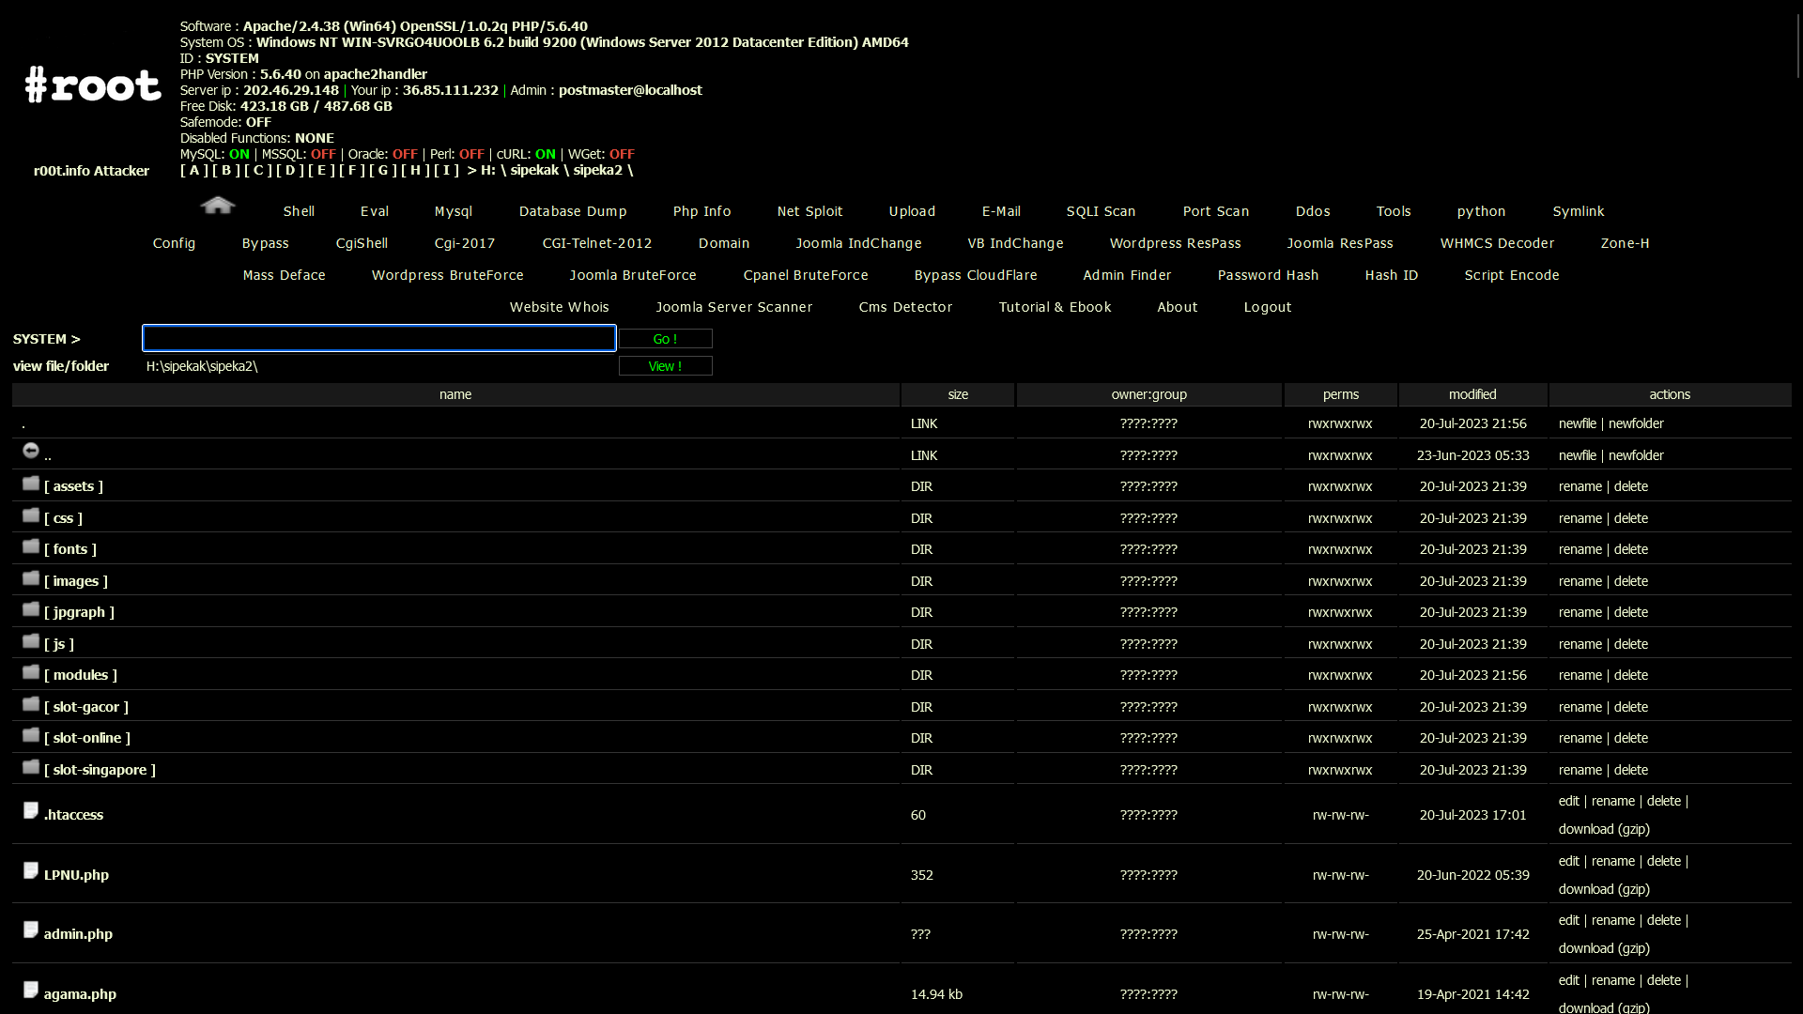Click the agama.php file icon

31,990
